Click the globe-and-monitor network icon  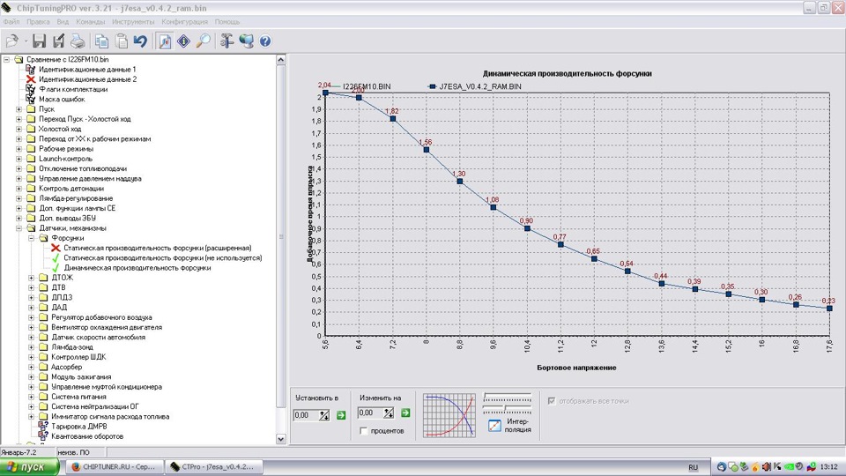[246, 41]
